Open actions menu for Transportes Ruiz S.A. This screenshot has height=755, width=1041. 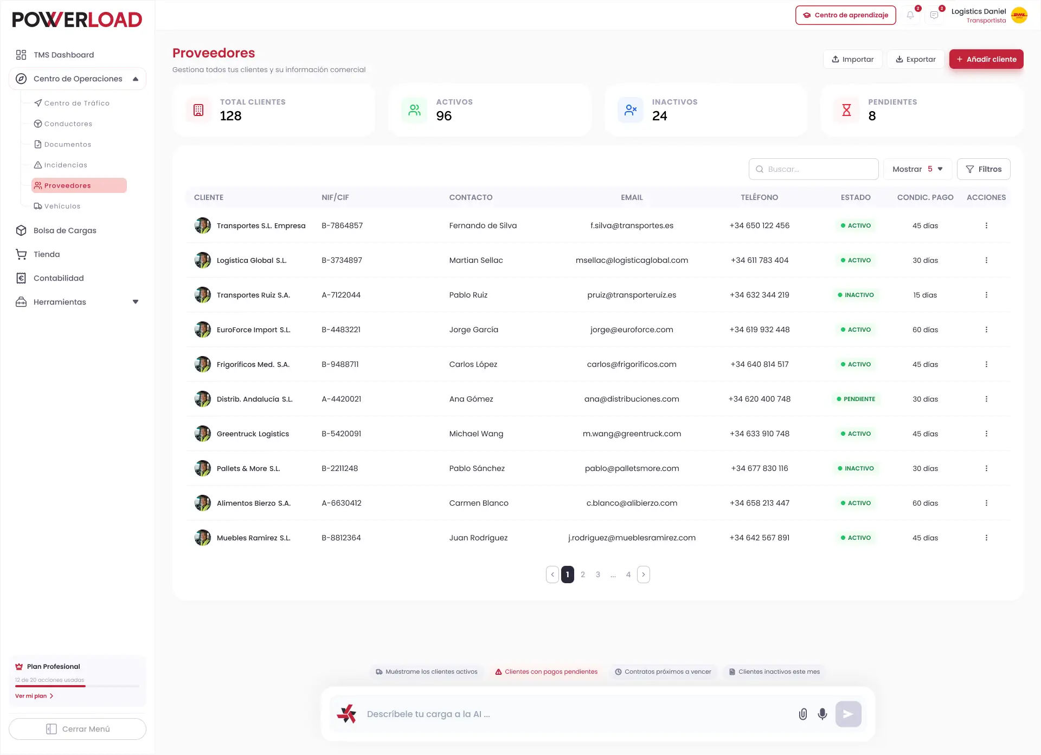click(x=986, y=295)
